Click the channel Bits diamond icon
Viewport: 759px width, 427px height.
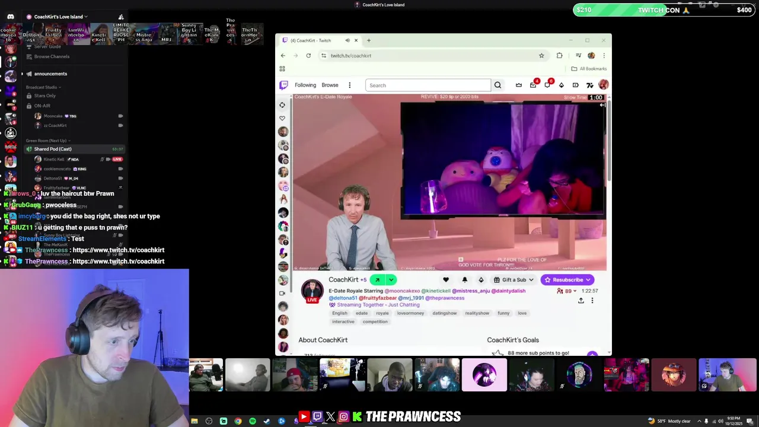click(481, 280)
